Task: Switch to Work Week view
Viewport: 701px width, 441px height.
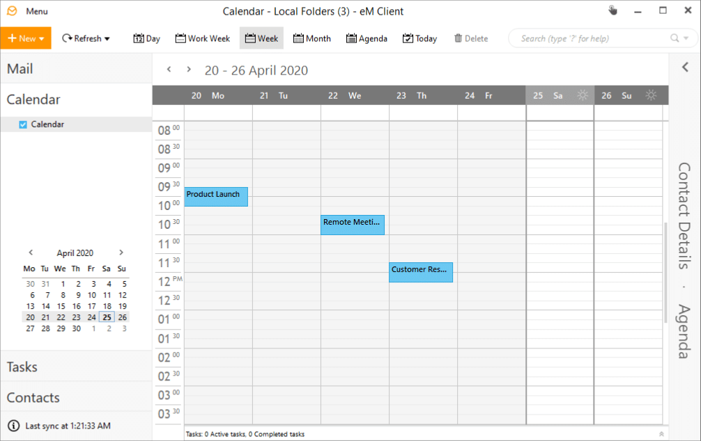Action: pos(203,38)
